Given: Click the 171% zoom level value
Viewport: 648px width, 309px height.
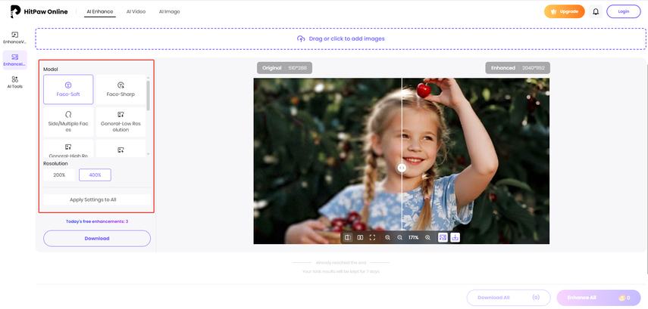Looking at the screenshot, I should tap(413, 237).
